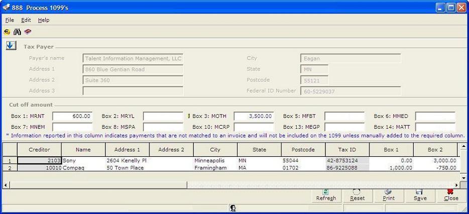Click the Tax ID cell 86-9225088
Image resolution: width=469 pixels, height=214 pixels.
(x=347, y=168)
